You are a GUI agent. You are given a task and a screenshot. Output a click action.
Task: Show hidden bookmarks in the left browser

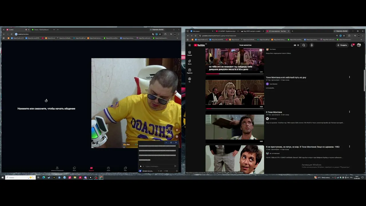click(177, 38)
